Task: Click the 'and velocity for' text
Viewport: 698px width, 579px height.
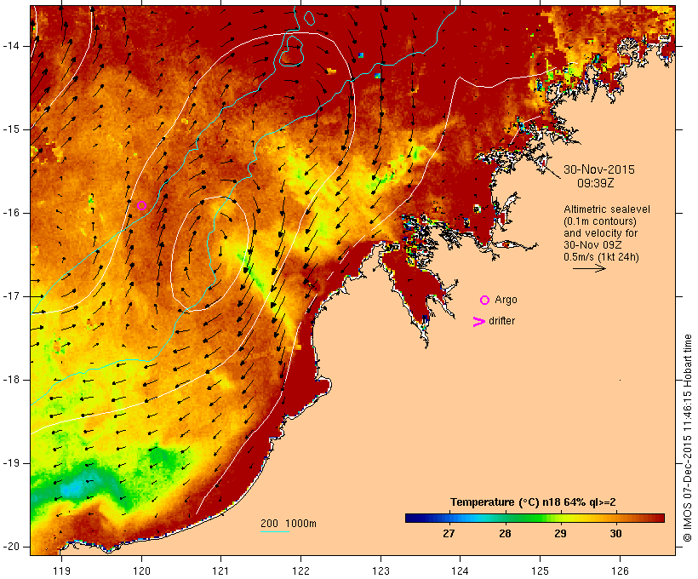Action: click(600, 233)
